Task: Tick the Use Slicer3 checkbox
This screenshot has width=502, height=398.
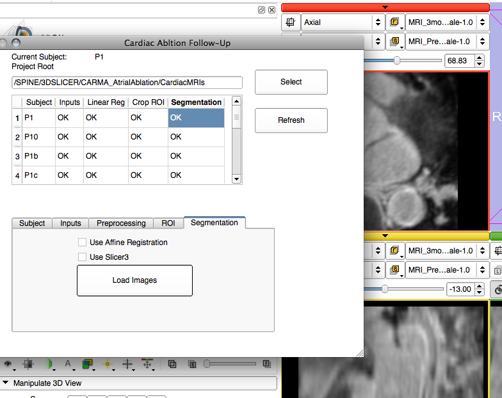Action: pos(82,257)
